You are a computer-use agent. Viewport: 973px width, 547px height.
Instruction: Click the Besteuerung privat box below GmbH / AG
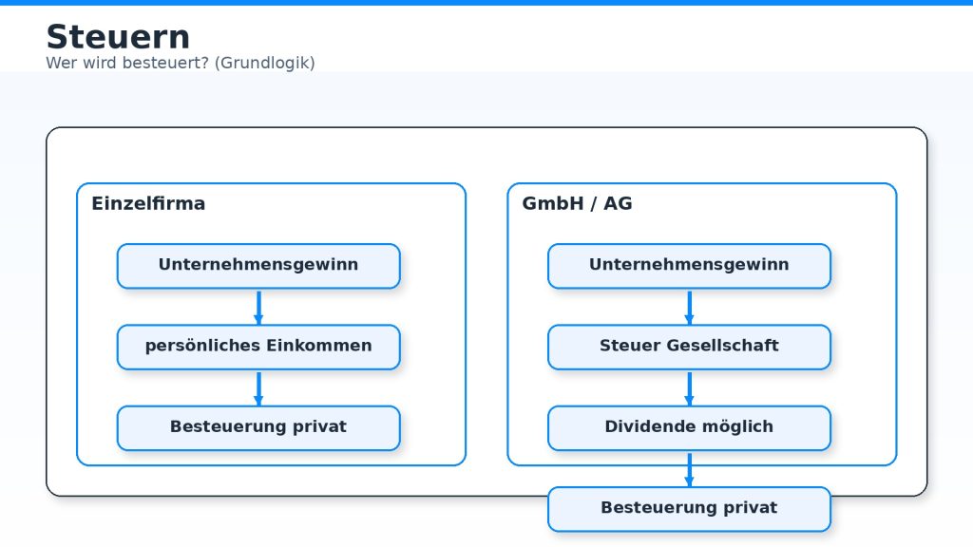pyautogui.click(x=689, y=508)
